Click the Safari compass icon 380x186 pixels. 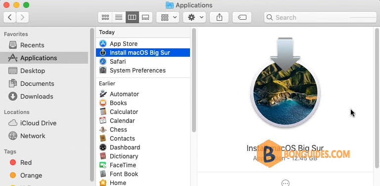(x=103, y=61)
